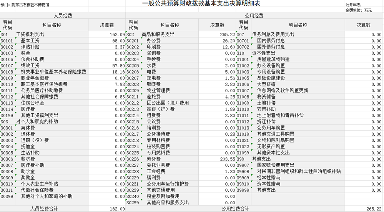Select the 其他社会保障缴费 amount 6.83

pos(107,97)
